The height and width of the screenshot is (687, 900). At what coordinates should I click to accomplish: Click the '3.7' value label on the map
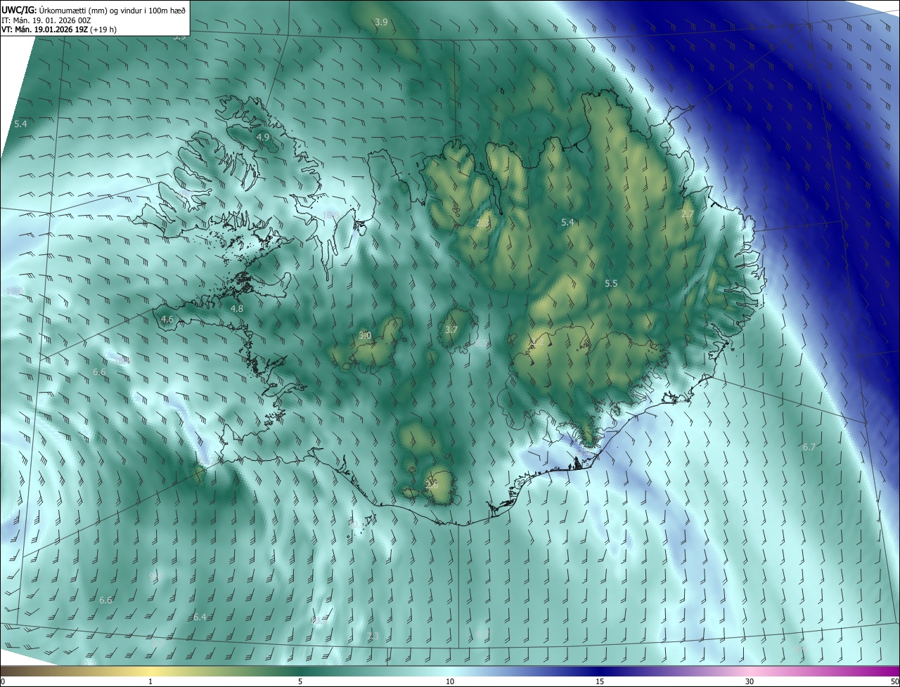(x=451, y=329)
